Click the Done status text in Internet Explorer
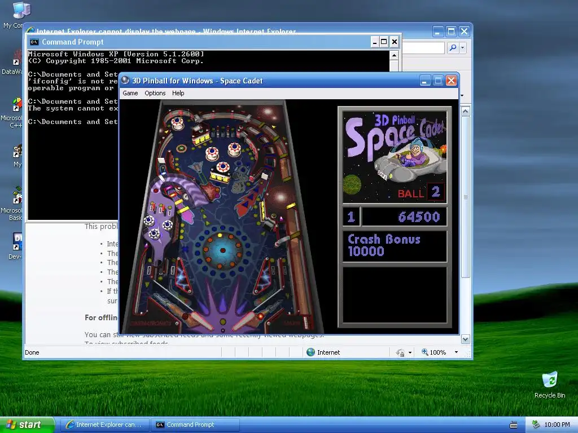The width and height of the screenshot is (578, 433). (32, 352)
